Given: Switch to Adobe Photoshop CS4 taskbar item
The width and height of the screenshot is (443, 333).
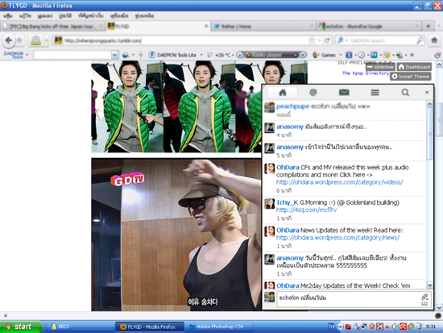Looking at the screenshot, I should (x=221, y=327).
